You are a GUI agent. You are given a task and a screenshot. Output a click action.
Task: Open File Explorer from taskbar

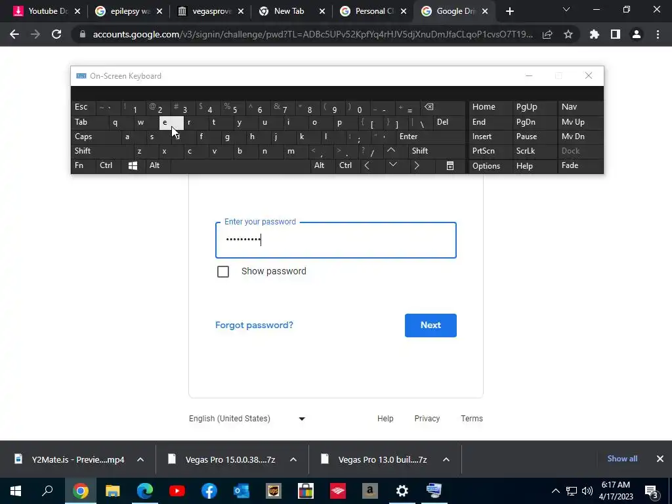tap(112, 491)
